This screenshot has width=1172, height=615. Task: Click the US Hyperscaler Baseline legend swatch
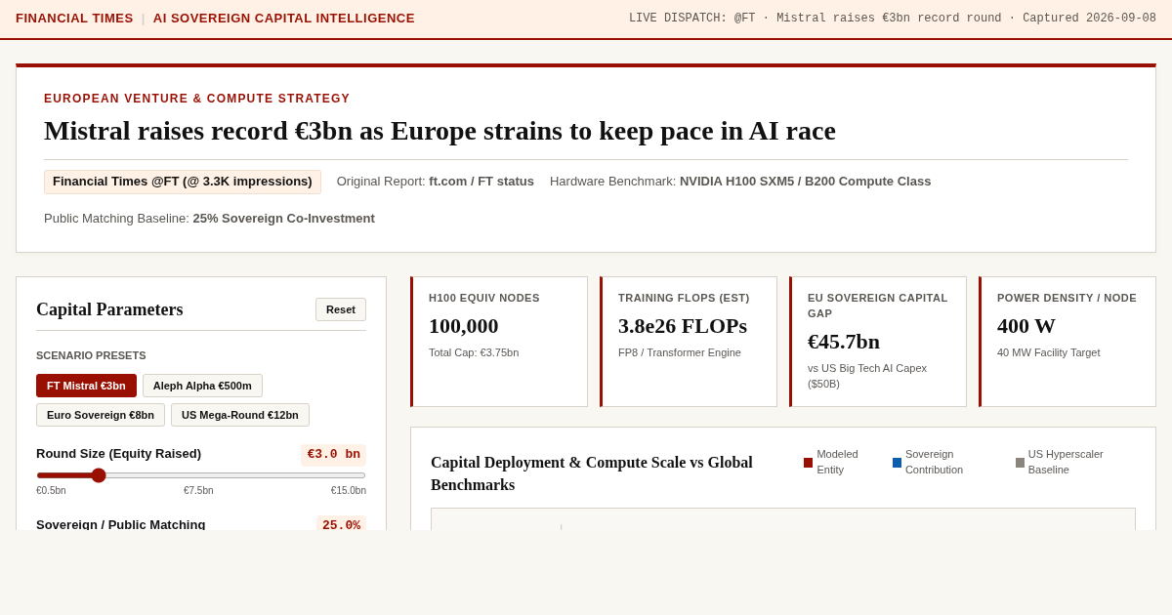click(1020, 463)
